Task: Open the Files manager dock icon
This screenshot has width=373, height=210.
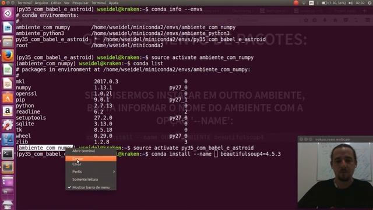Action: point(8,41)
